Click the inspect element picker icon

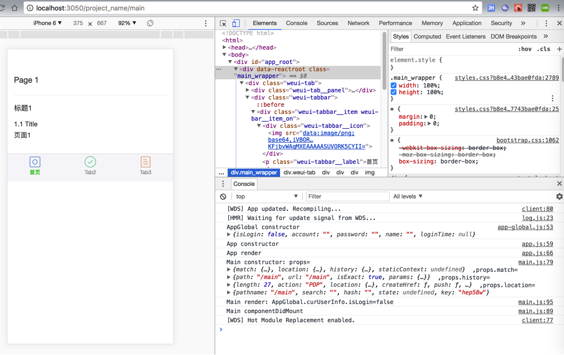tap(223, 23)
